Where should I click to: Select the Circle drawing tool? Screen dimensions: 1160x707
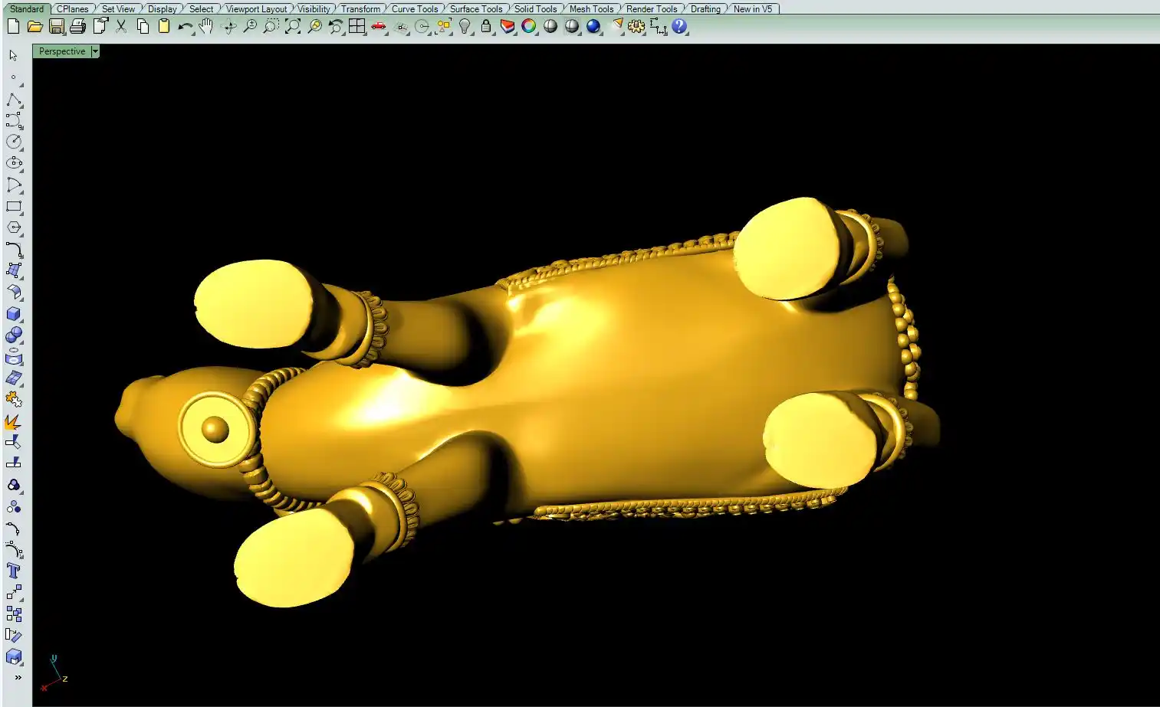tap(13, 142)
